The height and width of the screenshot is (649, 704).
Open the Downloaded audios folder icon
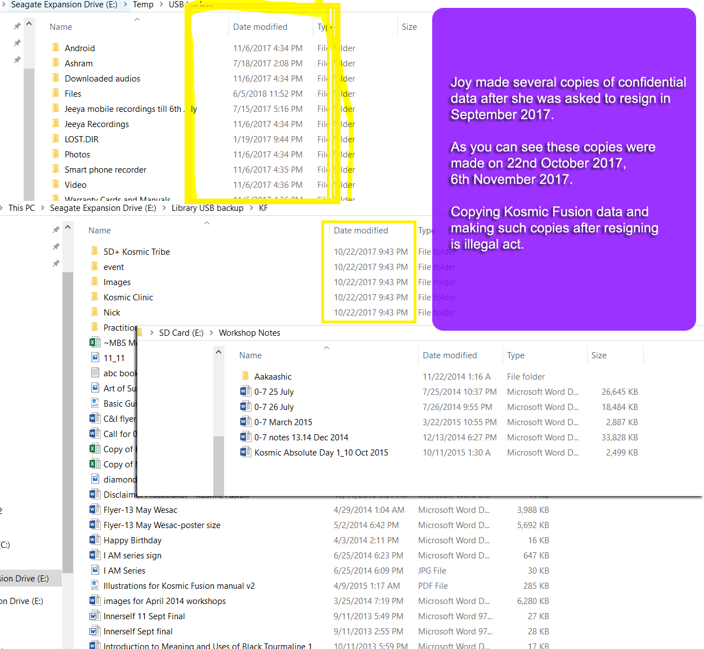tap(56, 78)
